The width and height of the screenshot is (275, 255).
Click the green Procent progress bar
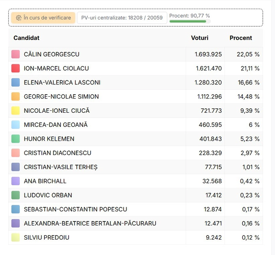tap(188, 21)
